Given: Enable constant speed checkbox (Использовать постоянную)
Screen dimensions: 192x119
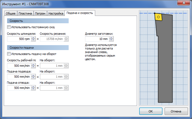Looking at the screenshot, I should tap(9, 27).
